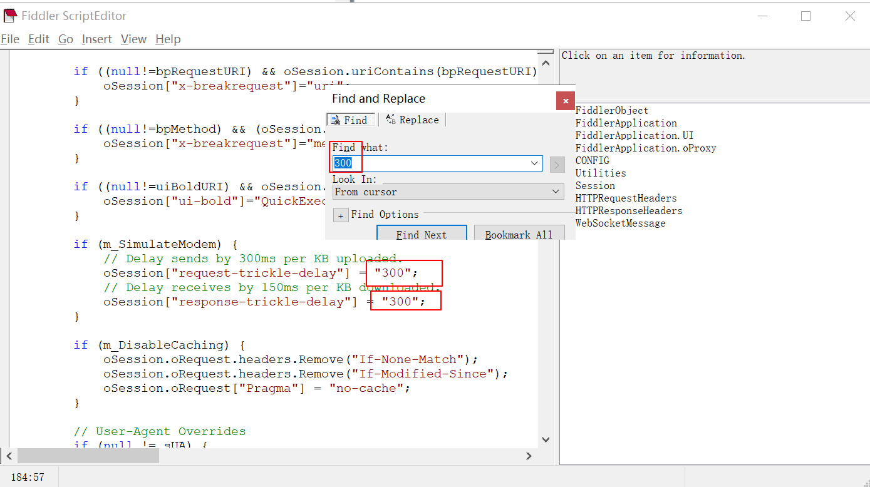Click the Find Next button
Viewport: 870px width, 487px height.
(422, 233)
